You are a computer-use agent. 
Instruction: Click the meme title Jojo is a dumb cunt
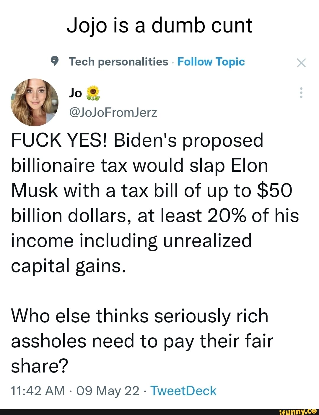(159, 26)
